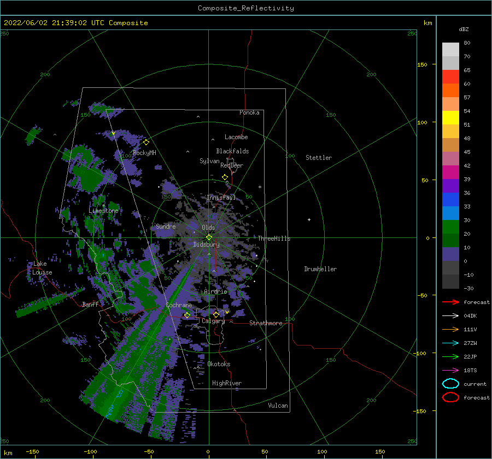Click the cyan 27ZW arrow icon
The width and height of the screenshot is (492, 459).
(450, 343)
